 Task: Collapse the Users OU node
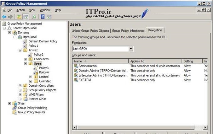pos(26,63)
